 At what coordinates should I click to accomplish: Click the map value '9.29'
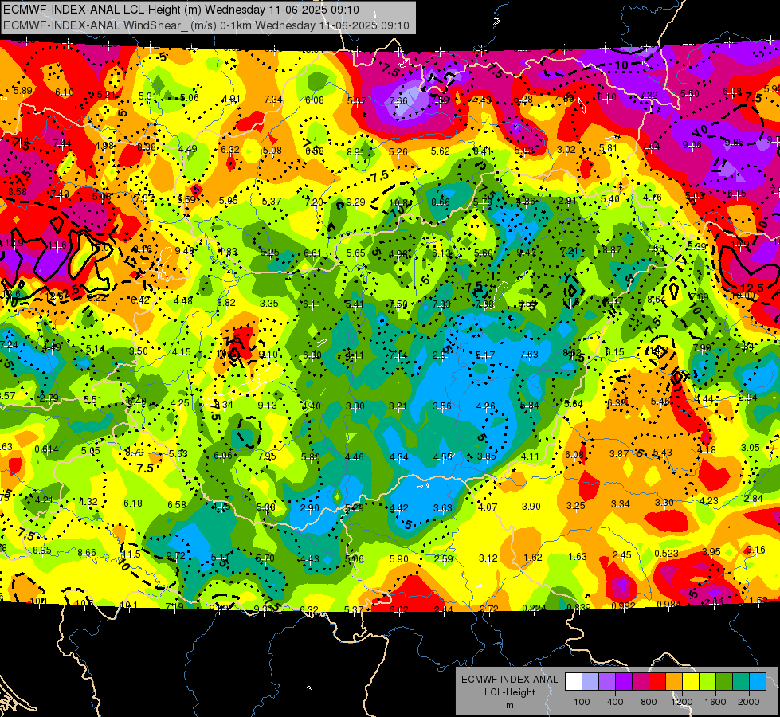[355, 202]
